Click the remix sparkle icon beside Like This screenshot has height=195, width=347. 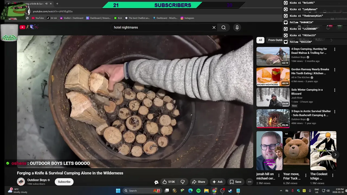pyautogui.click(x=156, y=182)
